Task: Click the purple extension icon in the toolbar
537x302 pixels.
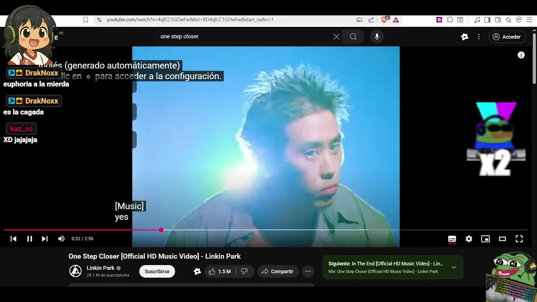Action: (439, 20)
